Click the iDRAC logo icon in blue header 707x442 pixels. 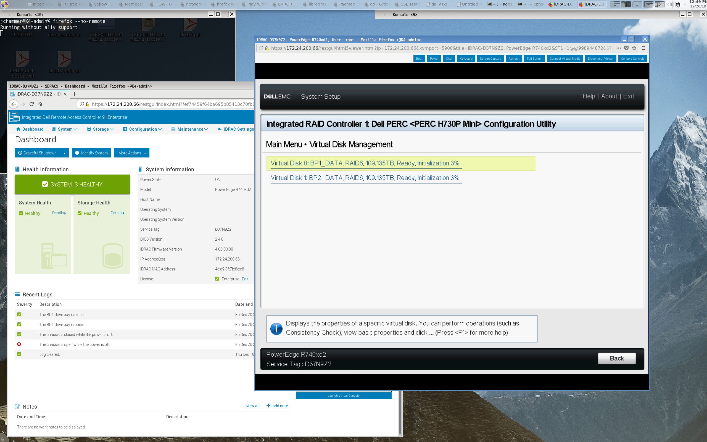coord(14,117)
